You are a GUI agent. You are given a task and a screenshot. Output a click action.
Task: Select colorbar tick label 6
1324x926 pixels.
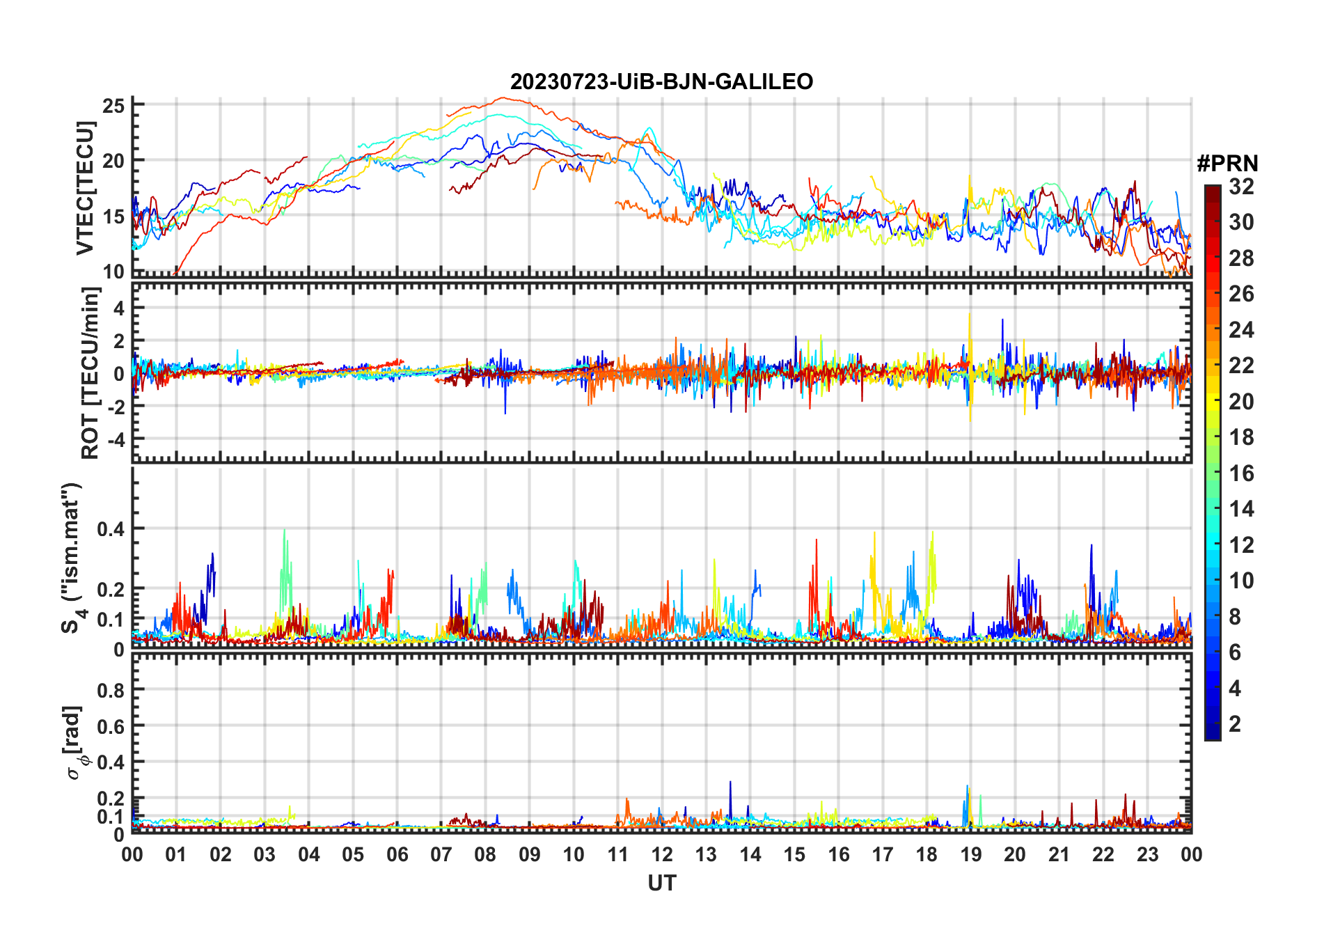pos(1235,652)
